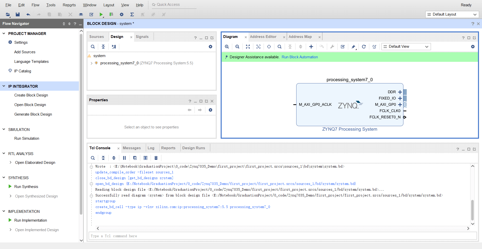Screen dimensions: 482x249
Task: Expand Open Elaborated Design item
Action: point(10,163)
